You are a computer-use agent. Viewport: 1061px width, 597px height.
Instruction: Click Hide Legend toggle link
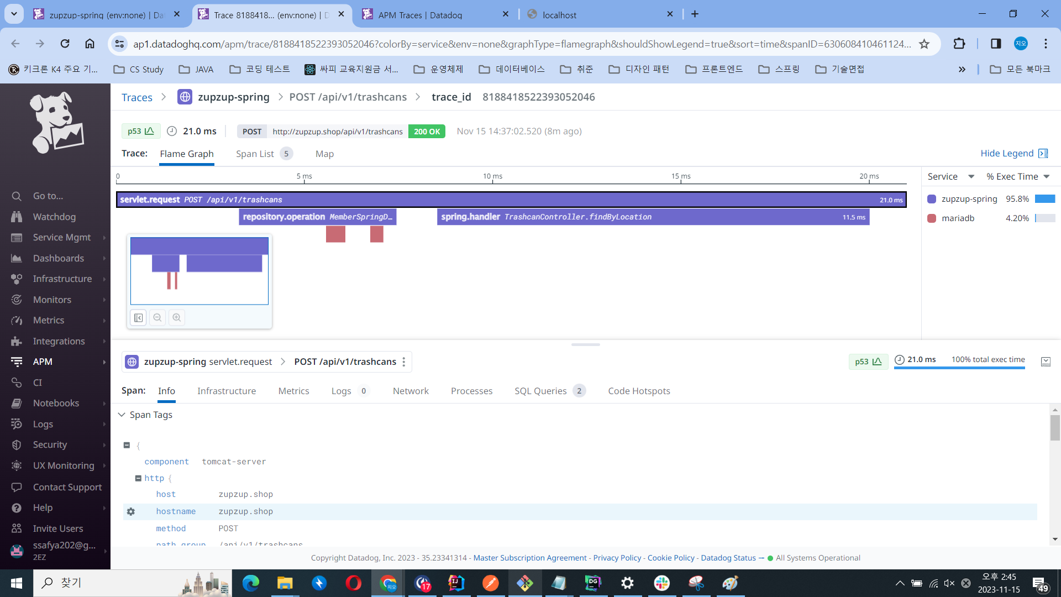tap(1013, 153)
